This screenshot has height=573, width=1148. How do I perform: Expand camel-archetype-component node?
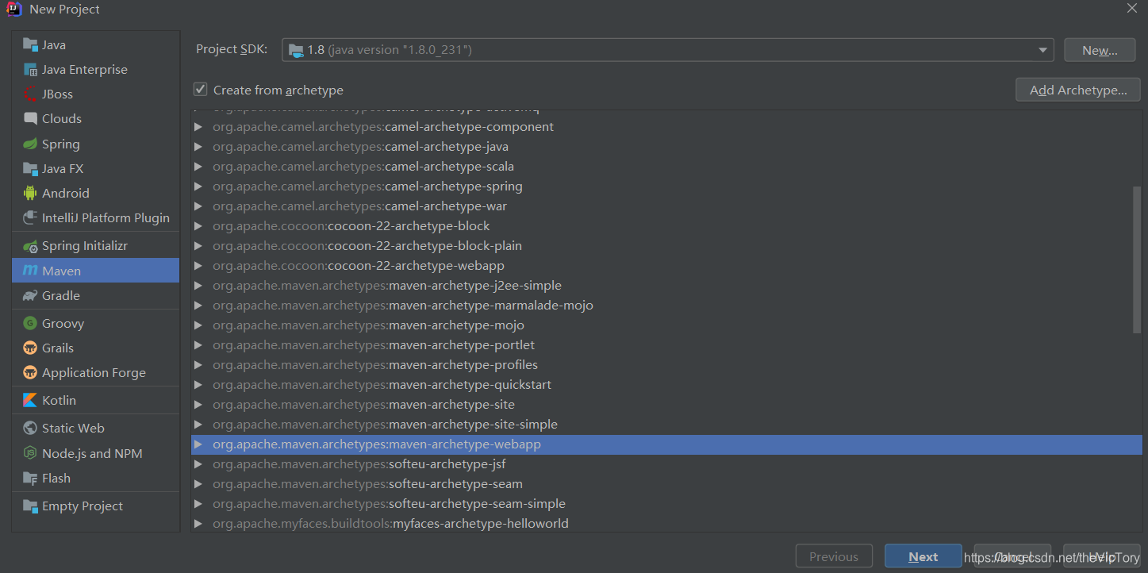point(198,127)
